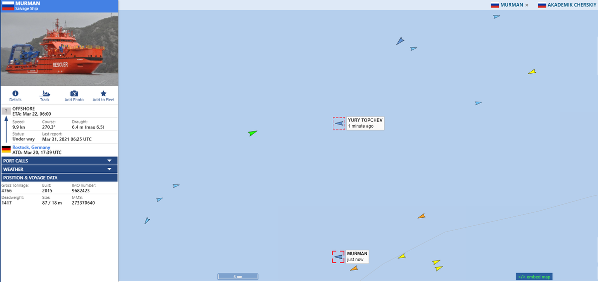Screen dimensions: 598x282
Task: Click the embed map button
Action: click(534, 277)
